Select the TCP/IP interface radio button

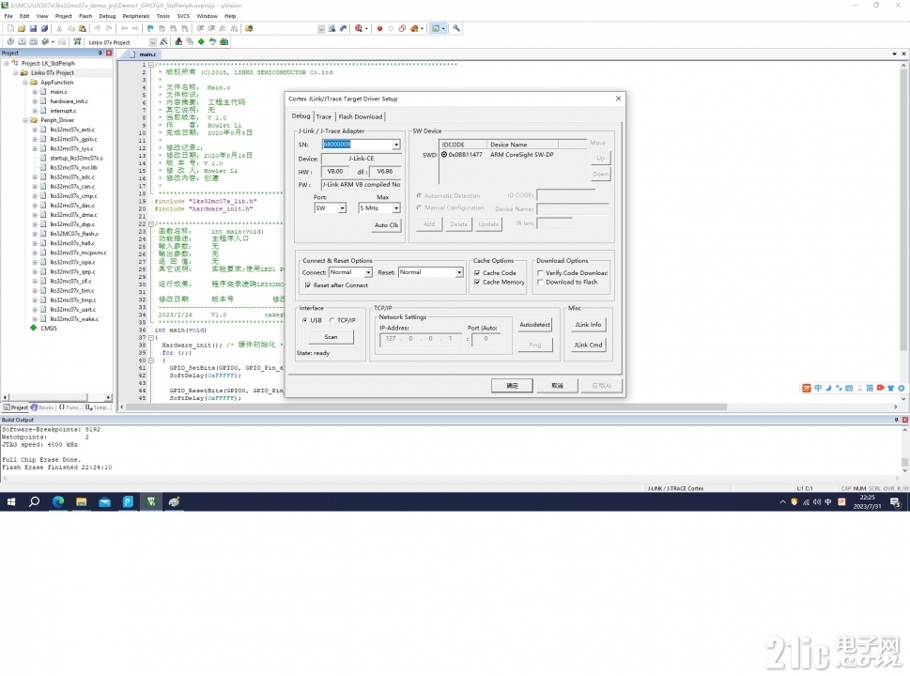(x=332, y=320)
